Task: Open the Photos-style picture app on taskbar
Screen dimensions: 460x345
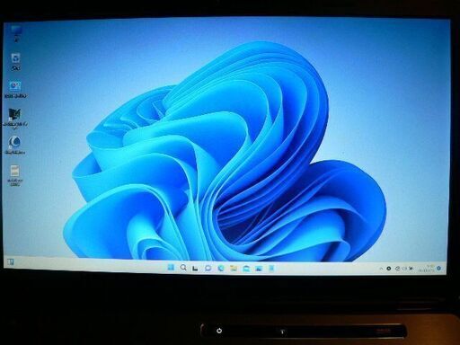Action: [259, 269]
